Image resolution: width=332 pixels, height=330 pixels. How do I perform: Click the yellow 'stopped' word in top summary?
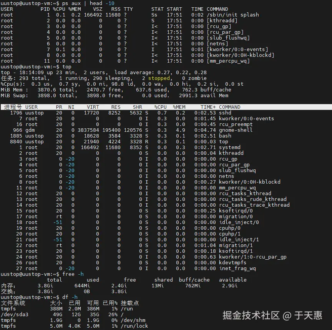[x=159, y=78]
